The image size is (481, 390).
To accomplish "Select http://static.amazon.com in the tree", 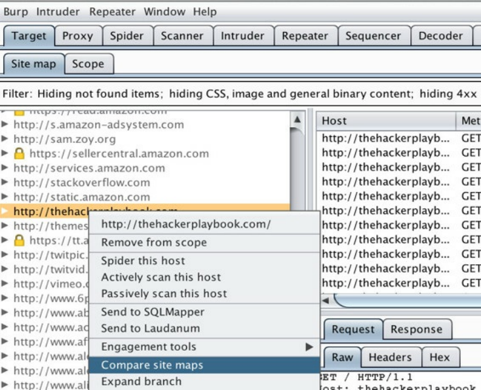I will 82,197.
